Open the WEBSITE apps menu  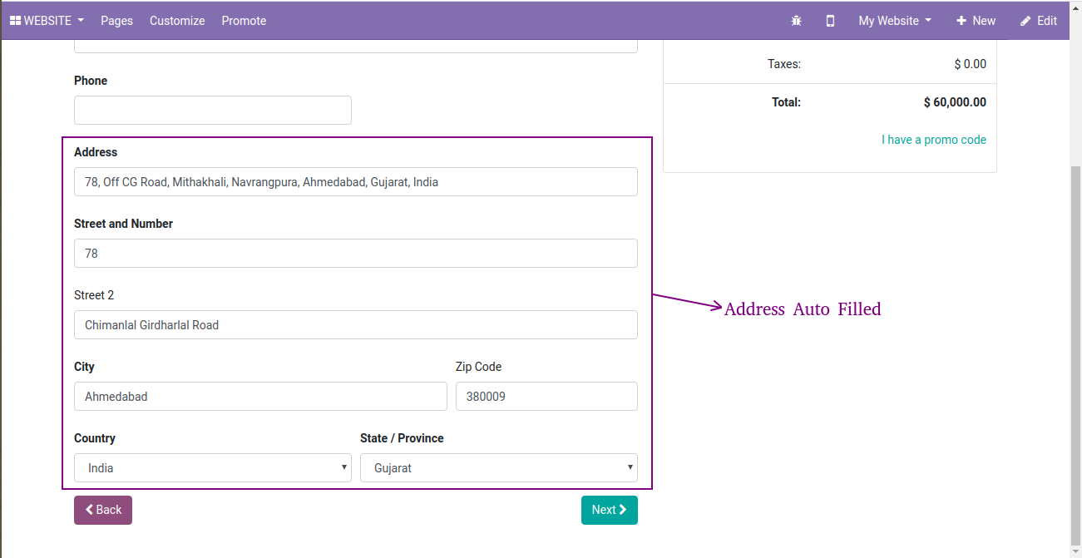tap(47, 21)
